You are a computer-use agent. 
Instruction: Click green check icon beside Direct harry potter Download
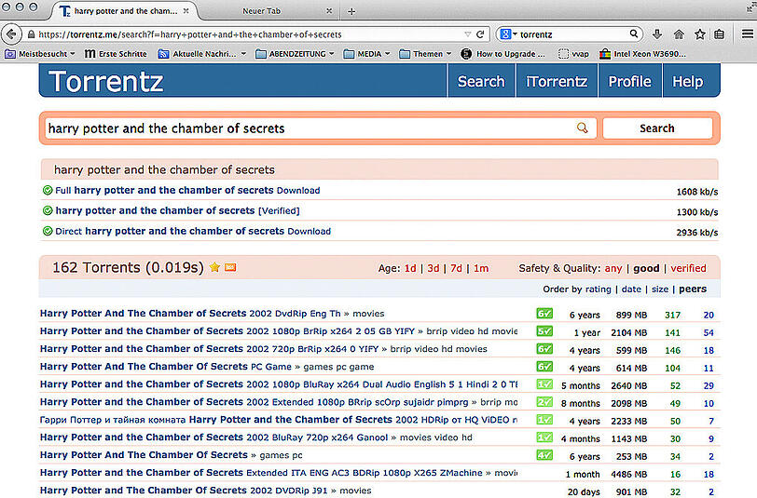click(48, 231)
